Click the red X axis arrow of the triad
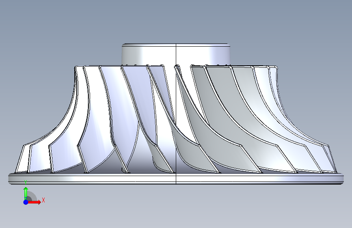The height and width of the screenshot is (228, 352). [35, 202]
